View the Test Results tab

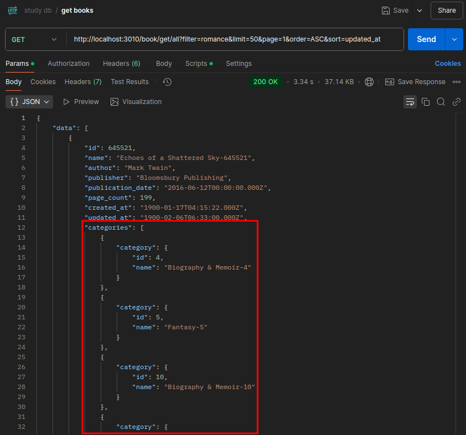129,82
